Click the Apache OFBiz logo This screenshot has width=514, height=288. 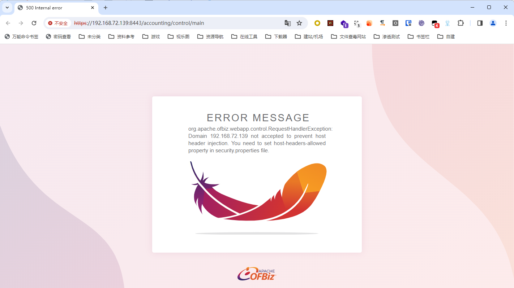257,274
